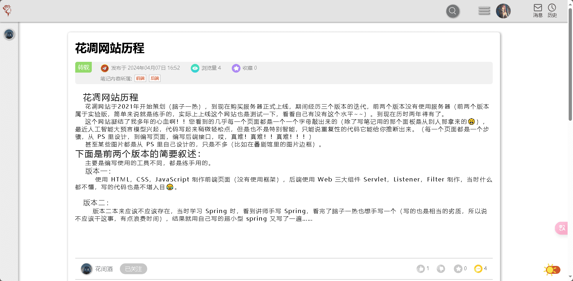Toggle the sun day/night theme switch
Screen dimensions: 573x281
[x=552, y=270]
